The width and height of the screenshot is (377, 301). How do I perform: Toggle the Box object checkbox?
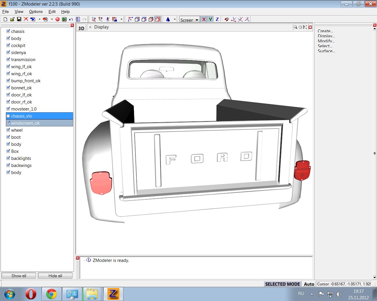(x=8, y=151)
